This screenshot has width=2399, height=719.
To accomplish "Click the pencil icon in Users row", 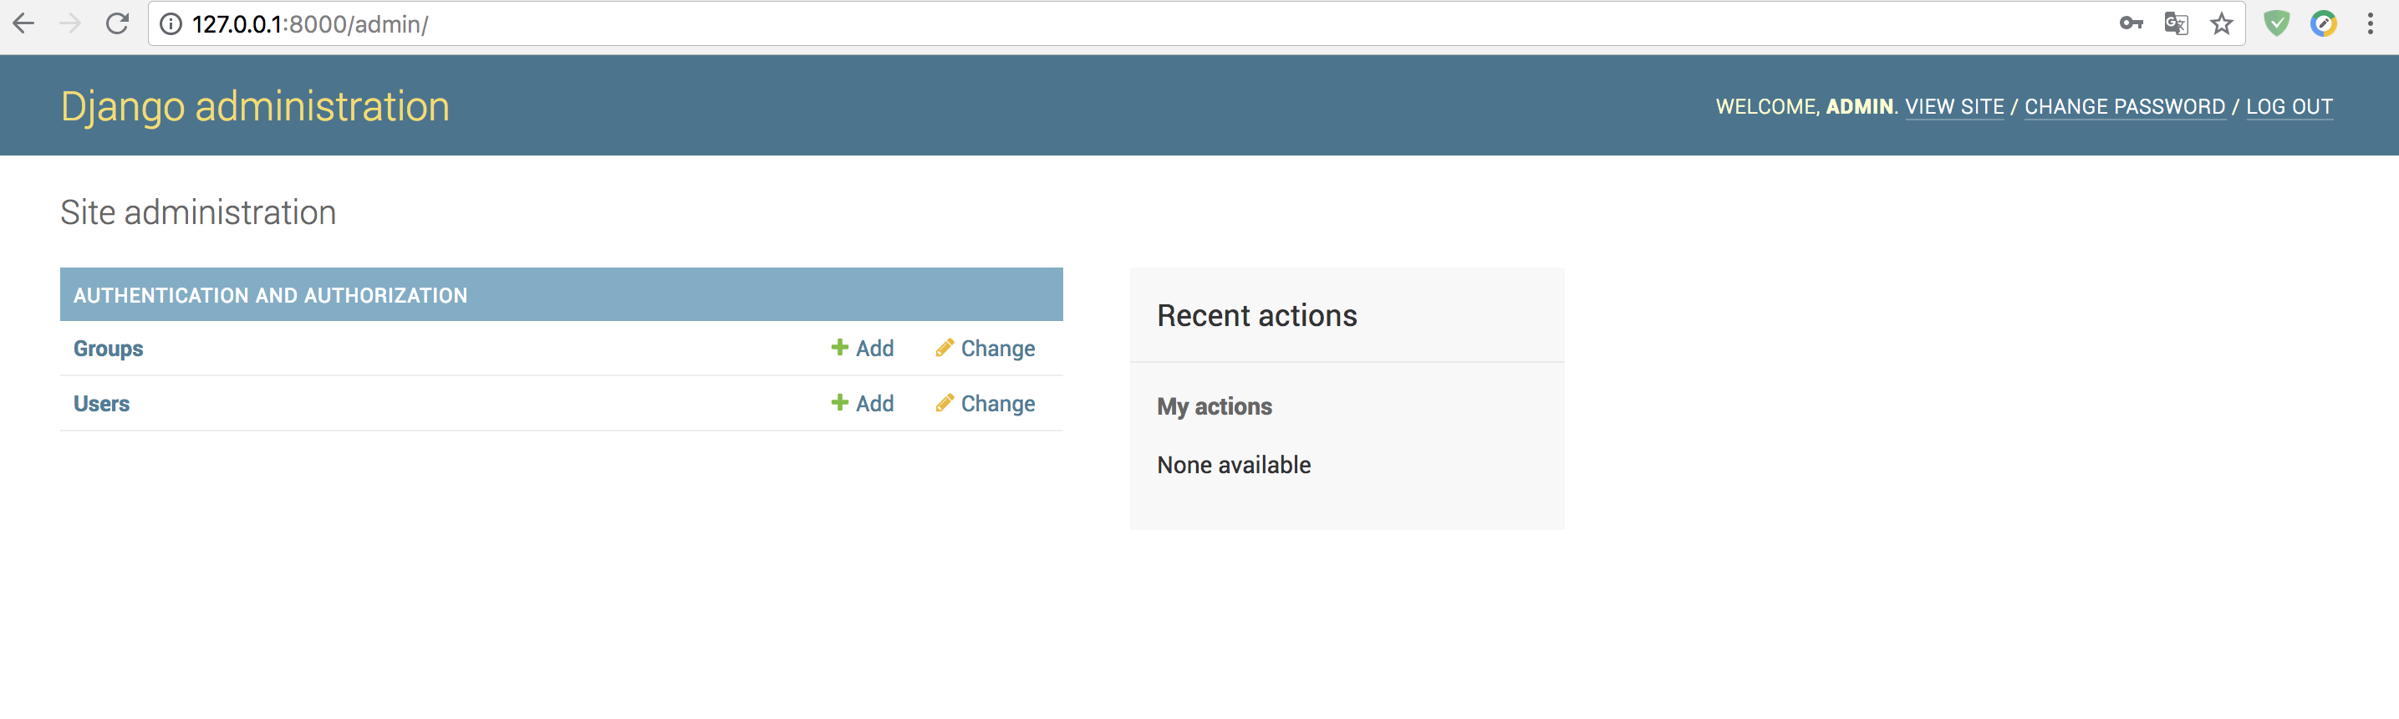I will (x=945, y=402).
